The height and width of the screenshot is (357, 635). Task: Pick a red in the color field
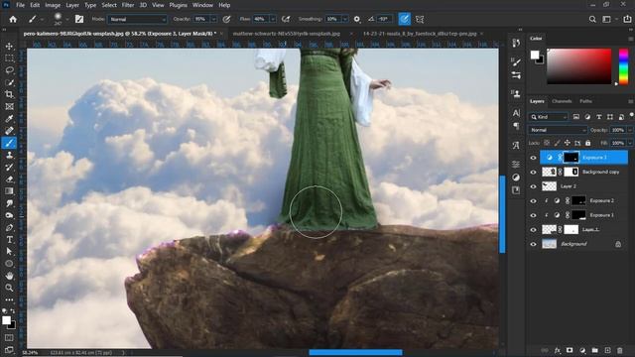pos(579,66)
